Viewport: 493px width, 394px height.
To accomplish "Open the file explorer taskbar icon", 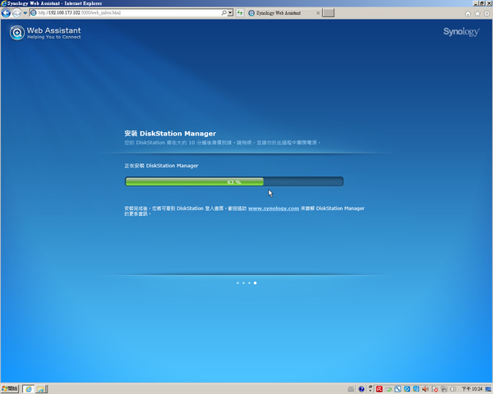I will click(41, 389).
